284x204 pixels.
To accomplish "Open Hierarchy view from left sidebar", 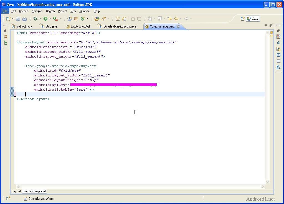I will pyautogui.click(x=5, y=43).
